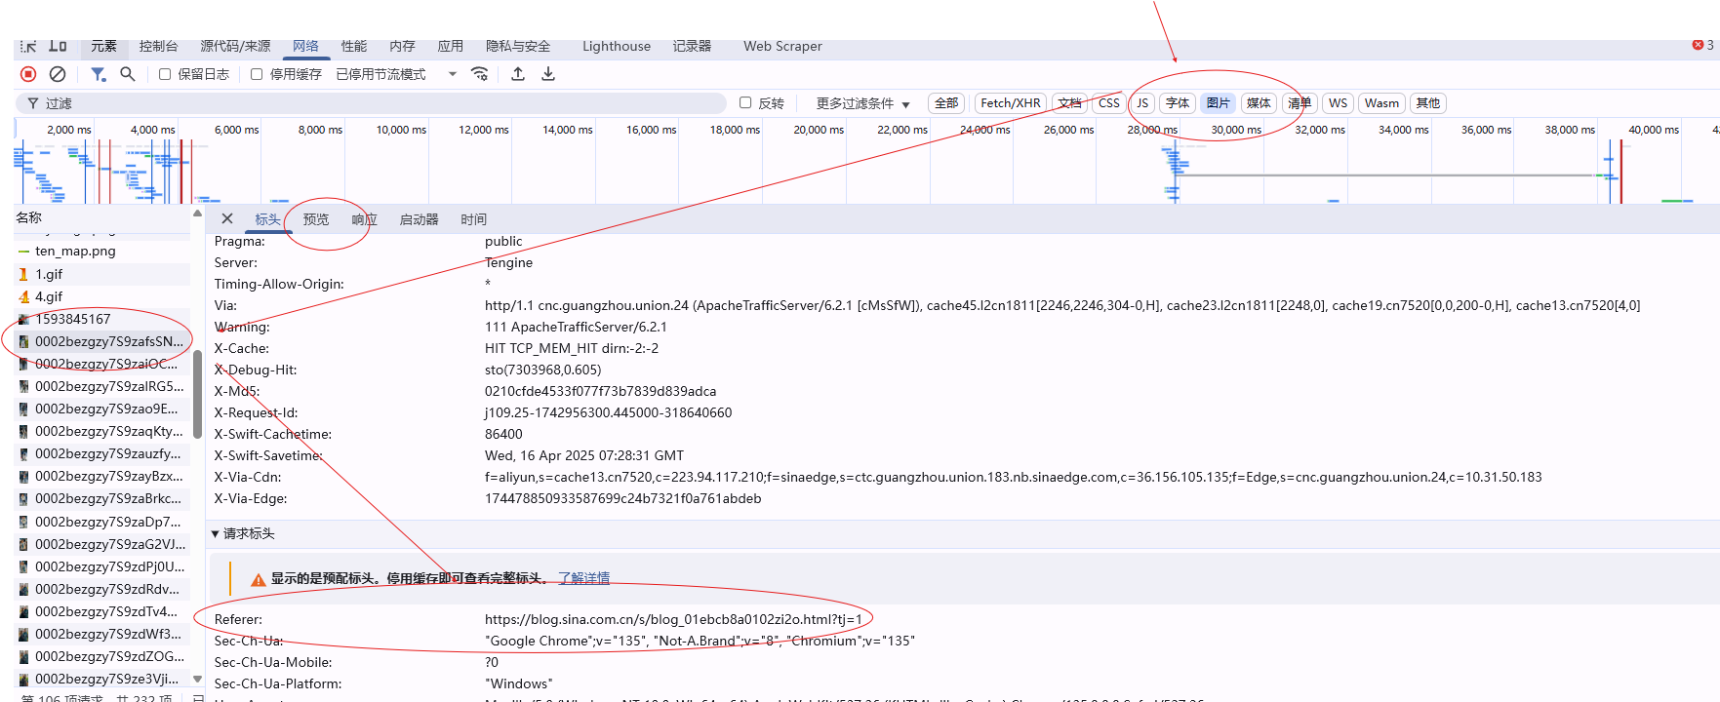Open network conditions Wi-Fi icon

coord(479,74)
